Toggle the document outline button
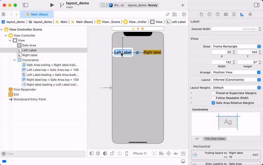Viewport: 263px width, 165px height. 91,153
